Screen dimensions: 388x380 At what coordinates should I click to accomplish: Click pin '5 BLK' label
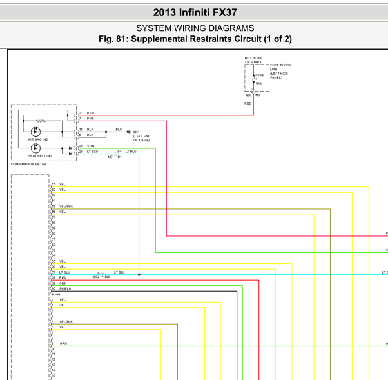point(86,135)
